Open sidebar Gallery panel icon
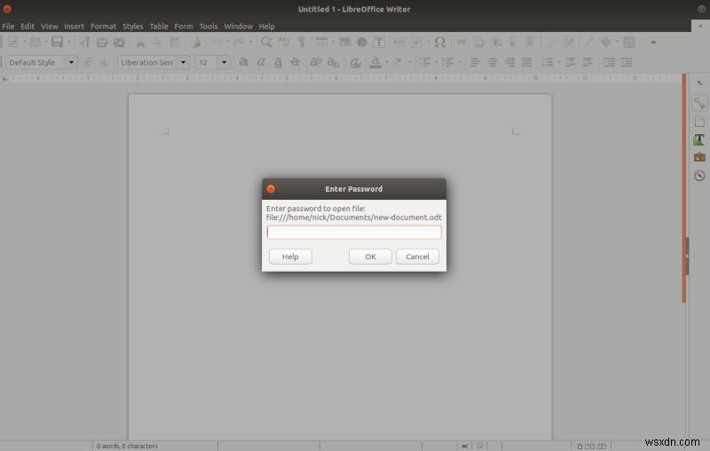 click(x=699, y=157)
